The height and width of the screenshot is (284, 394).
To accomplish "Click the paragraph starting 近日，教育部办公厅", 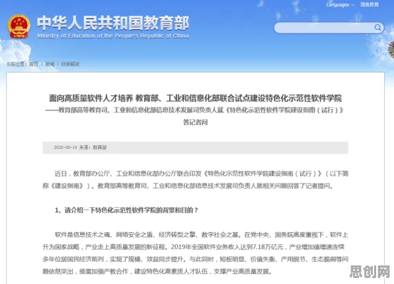I will coord(195,179).
